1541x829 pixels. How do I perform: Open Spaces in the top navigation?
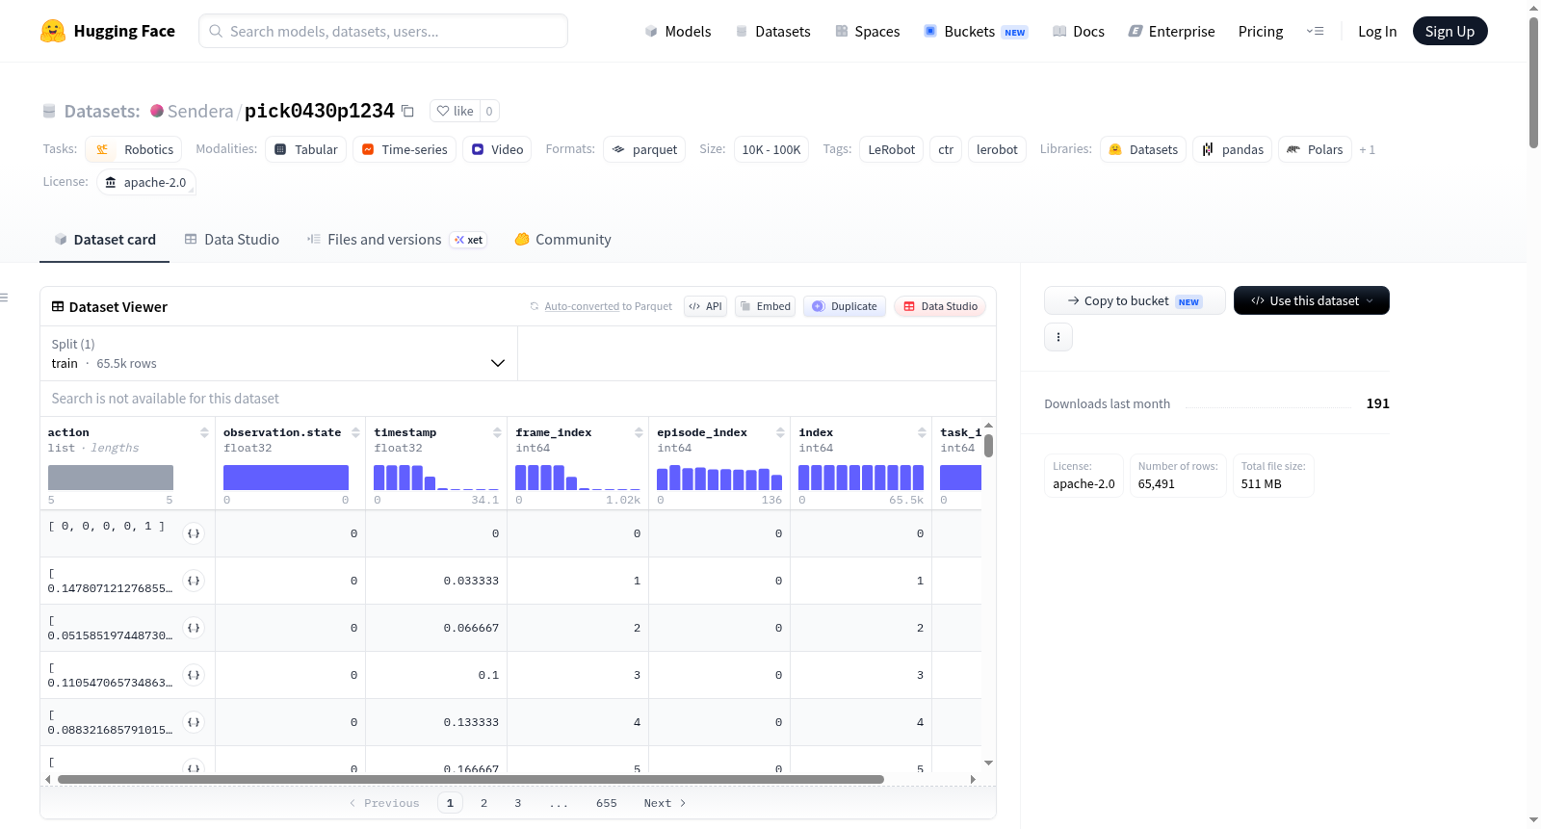click(867, 31)
